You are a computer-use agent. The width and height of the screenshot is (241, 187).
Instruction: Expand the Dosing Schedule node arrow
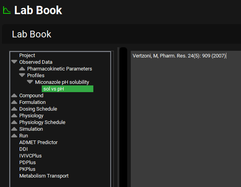14,109
